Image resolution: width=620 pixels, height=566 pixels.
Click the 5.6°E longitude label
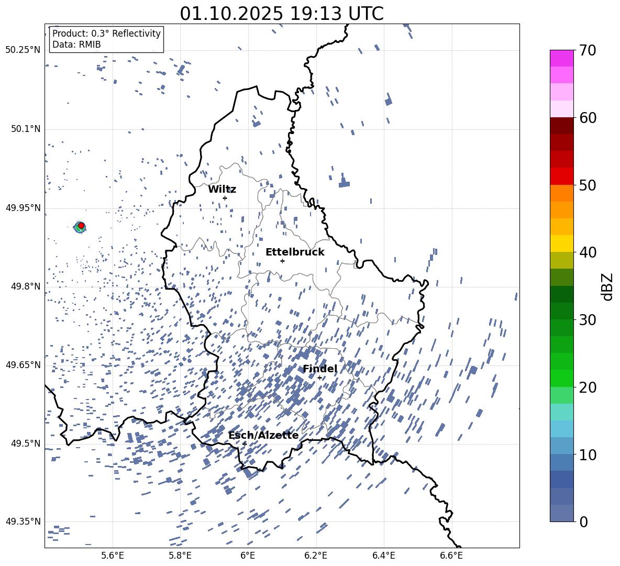[113, 556]
